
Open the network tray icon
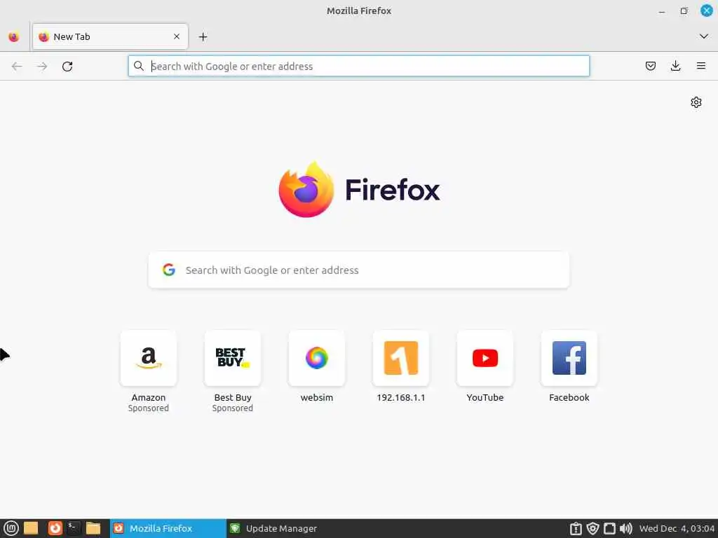tap(609, 528)
